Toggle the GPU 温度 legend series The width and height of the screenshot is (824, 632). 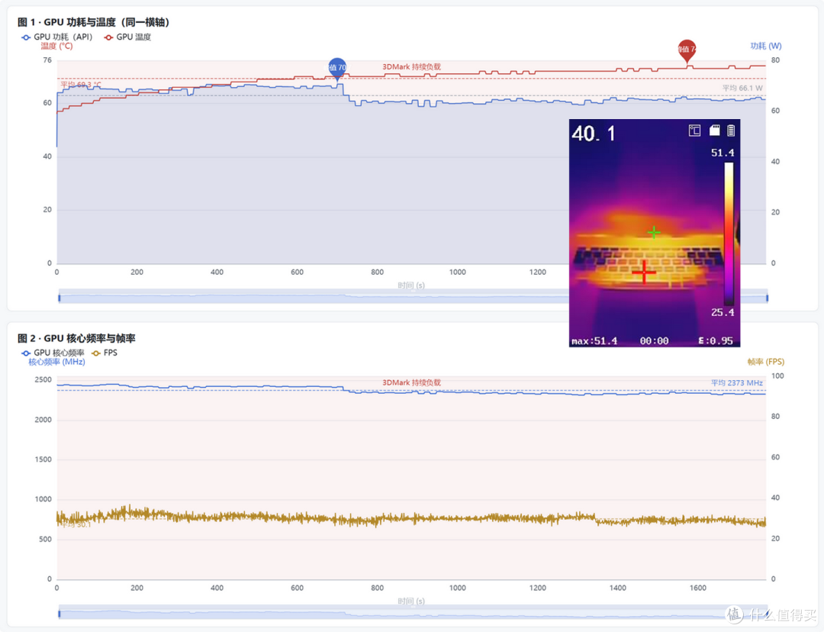coord(127,37)
